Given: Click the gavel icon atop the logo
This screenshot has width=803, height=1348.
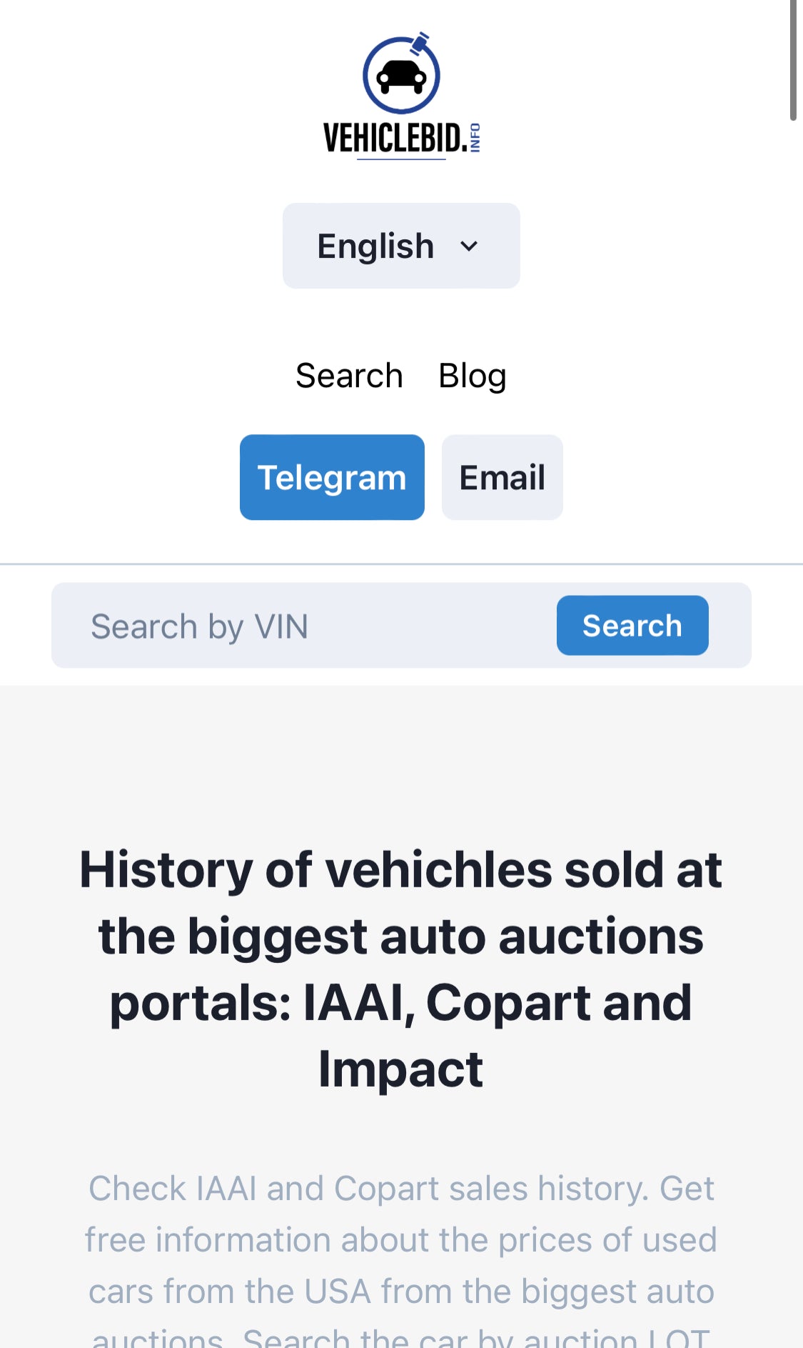Looking at the screenshot, I should 420,43.
